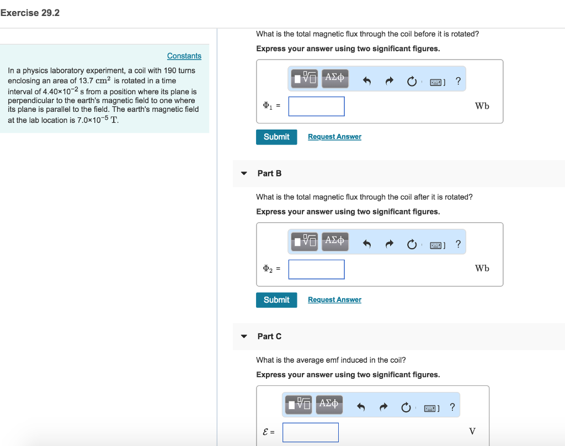Open the Greek symbols ΑΣφ menu in Part A

coord(334,78)
